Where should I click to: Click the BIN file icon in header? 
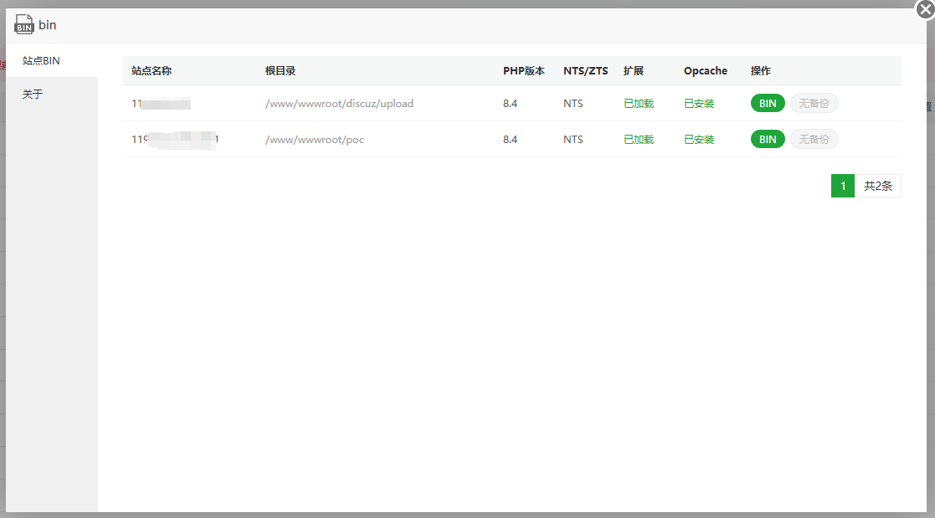[x=23, y=24]
